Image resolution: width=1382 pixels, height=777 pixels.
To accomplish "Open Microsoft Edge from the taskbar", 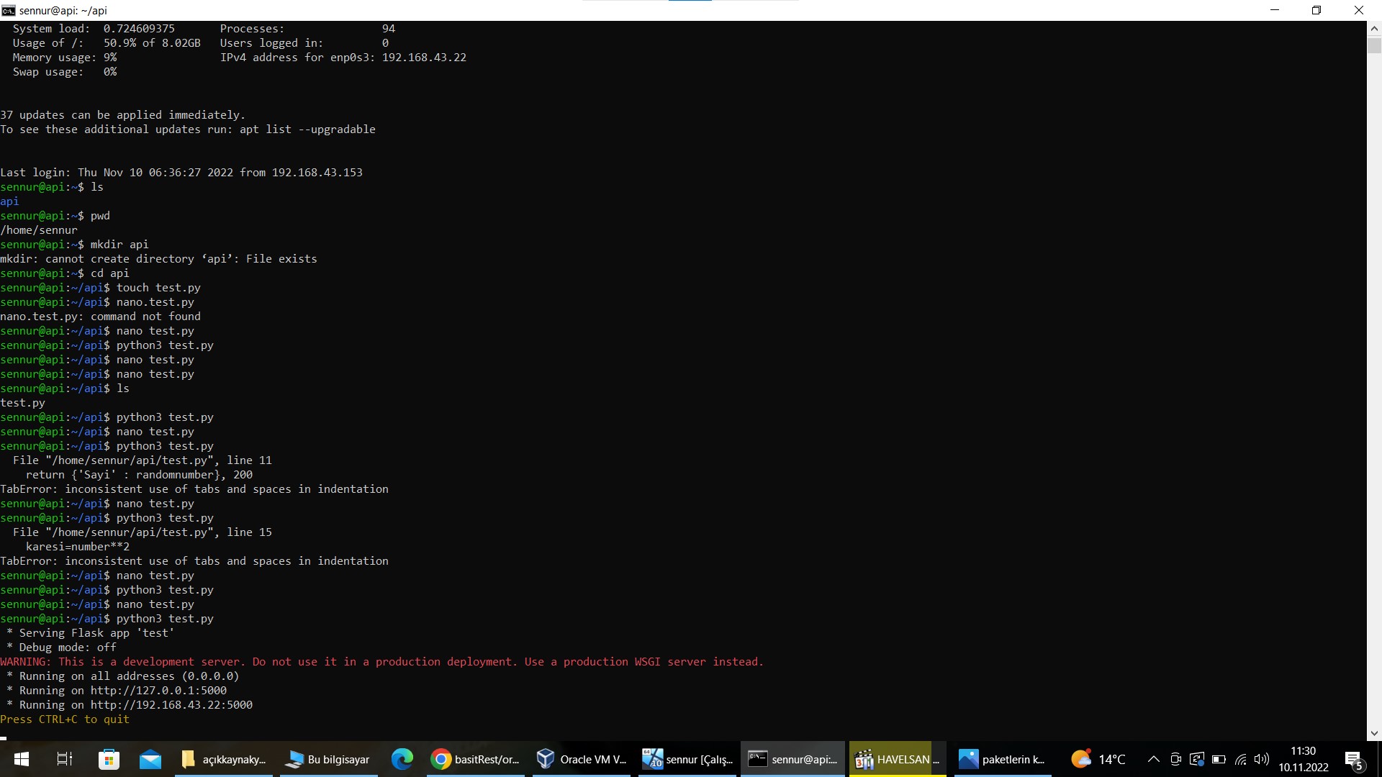I will [402, 759].
